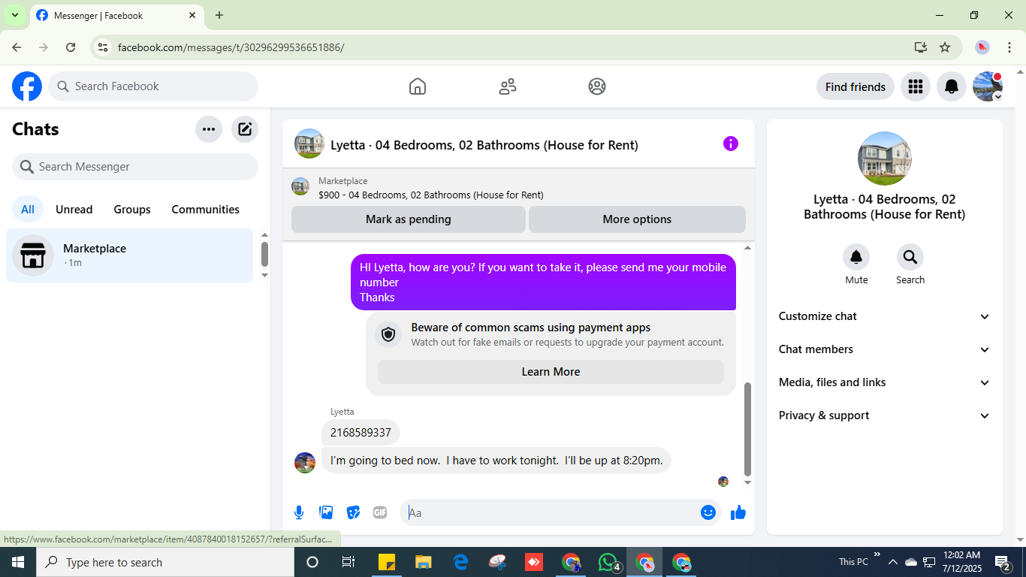Screen dimensions: 1026x577
Task: Open the Notifications bell in the header
Action: click(x=951, y=86)
